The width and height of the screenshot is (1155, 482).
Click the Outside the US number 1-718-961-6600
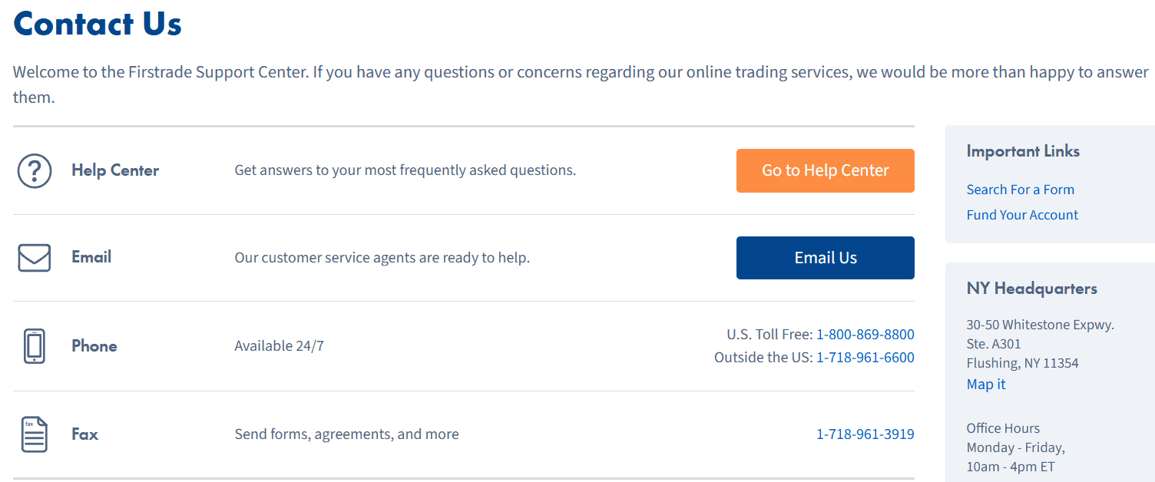pos(865,358)
